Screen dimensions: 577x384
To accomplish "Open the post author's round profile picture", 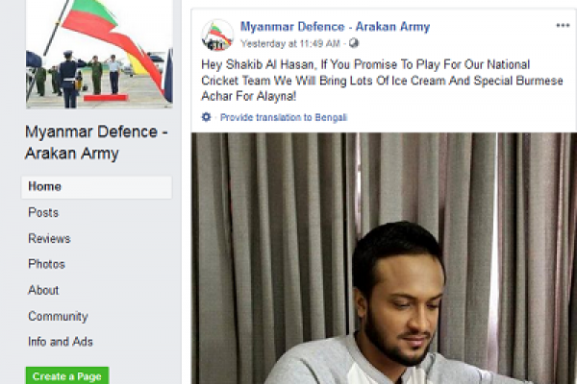I will pos(217,35).
